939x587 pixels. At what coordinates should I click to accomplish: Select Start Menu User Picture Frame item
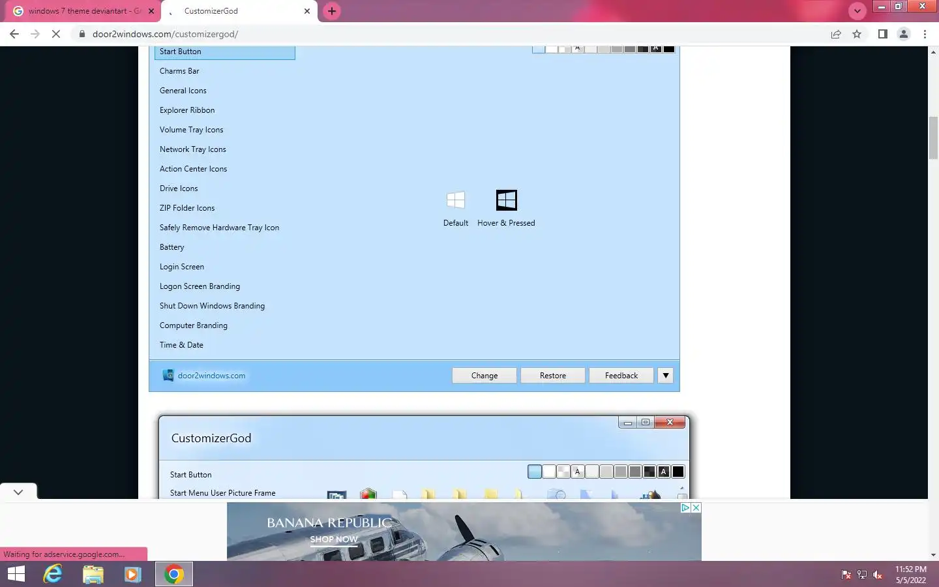click(x=222, y=493)
